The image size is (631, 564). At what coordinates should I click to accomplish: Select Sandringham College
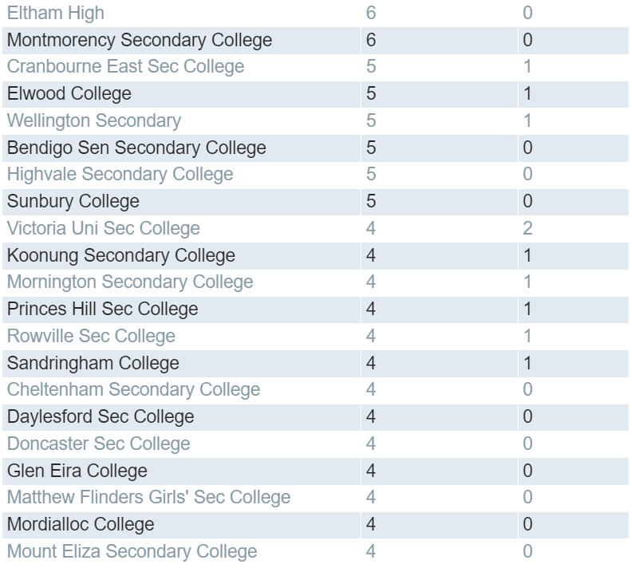pos(93,363)
